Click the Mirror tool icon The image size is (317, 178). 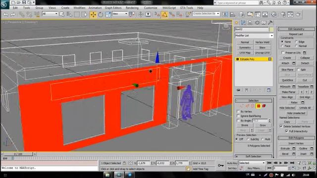225,14
